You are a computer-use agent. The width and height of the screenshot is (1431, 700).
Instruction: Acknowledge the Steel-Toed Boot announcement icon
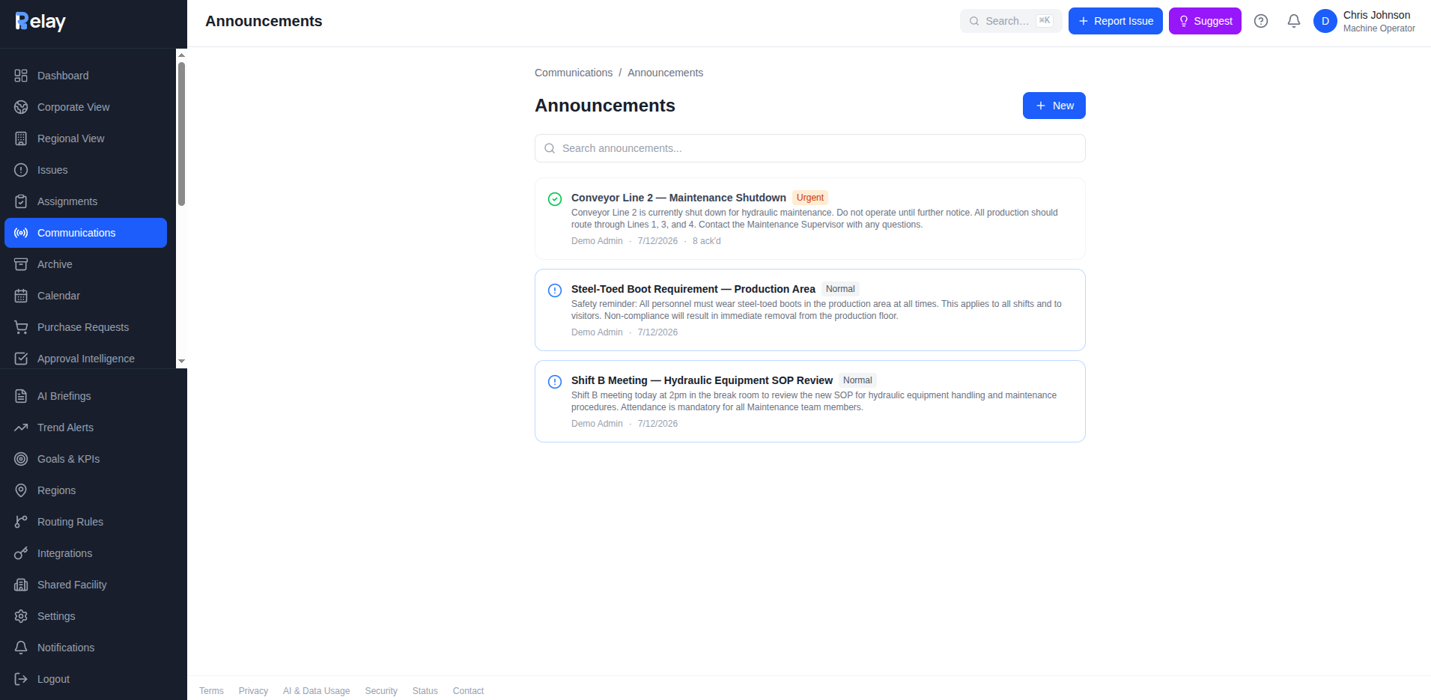click(555, 290)
